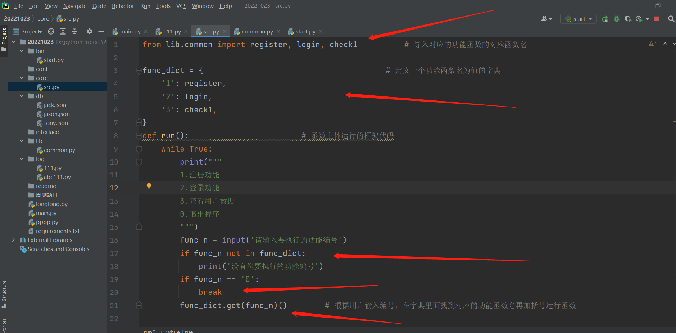
Task: Select longlong.py file
Action: pyautogui.click(x=51, y=204)
